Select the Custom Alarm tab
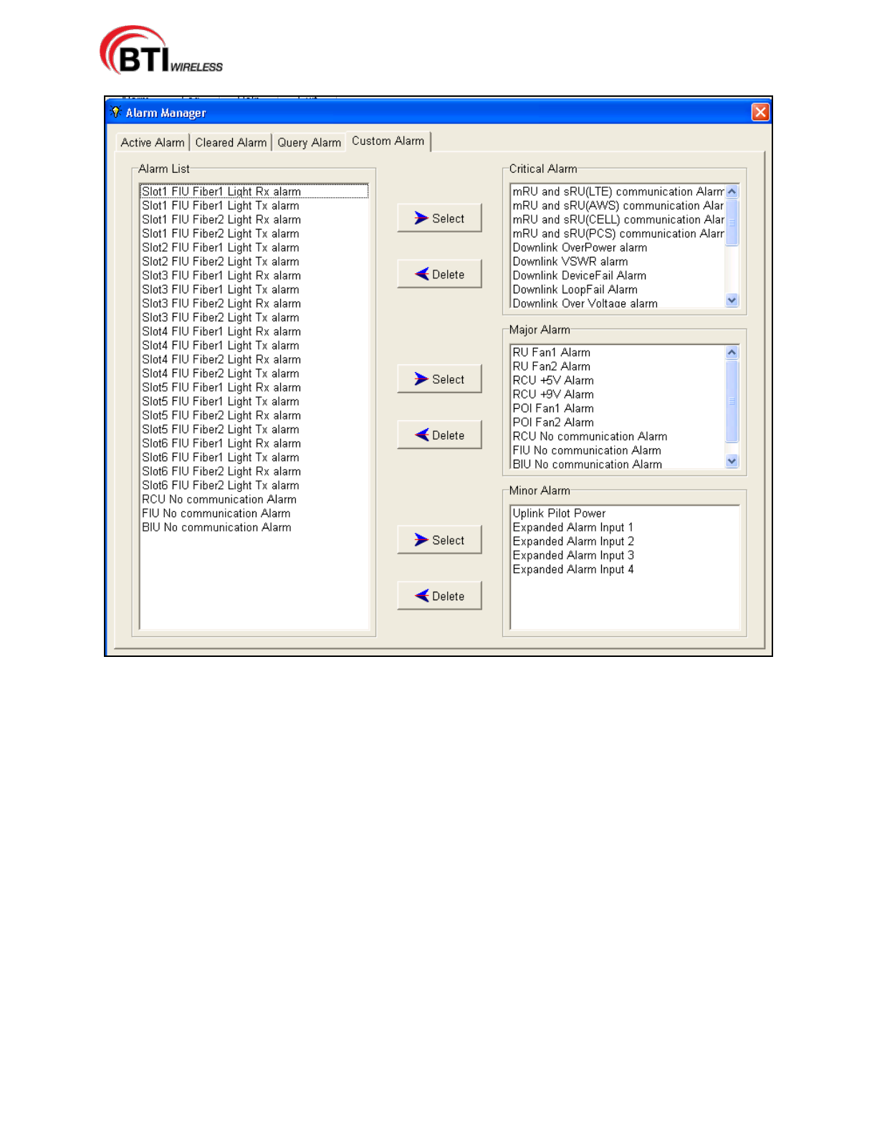 coord(388,141)
